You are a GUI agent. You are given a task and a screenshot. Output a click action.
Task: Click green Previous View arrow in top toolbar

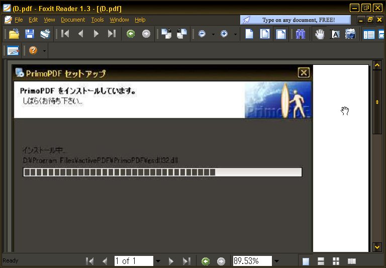pyautogui.click(x=131, y=34)
